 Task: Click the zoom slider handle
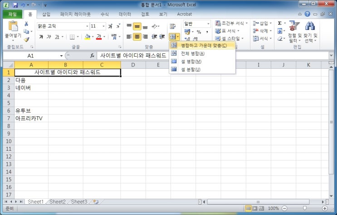(304, 208)
